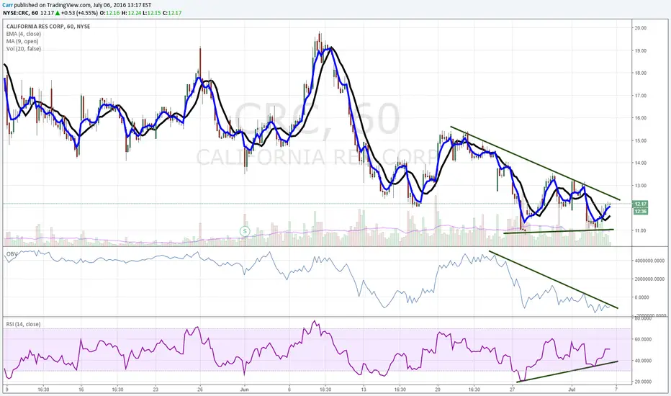
Task: Select the Vol (20, false) indicator legend
Action: point(24,49)
